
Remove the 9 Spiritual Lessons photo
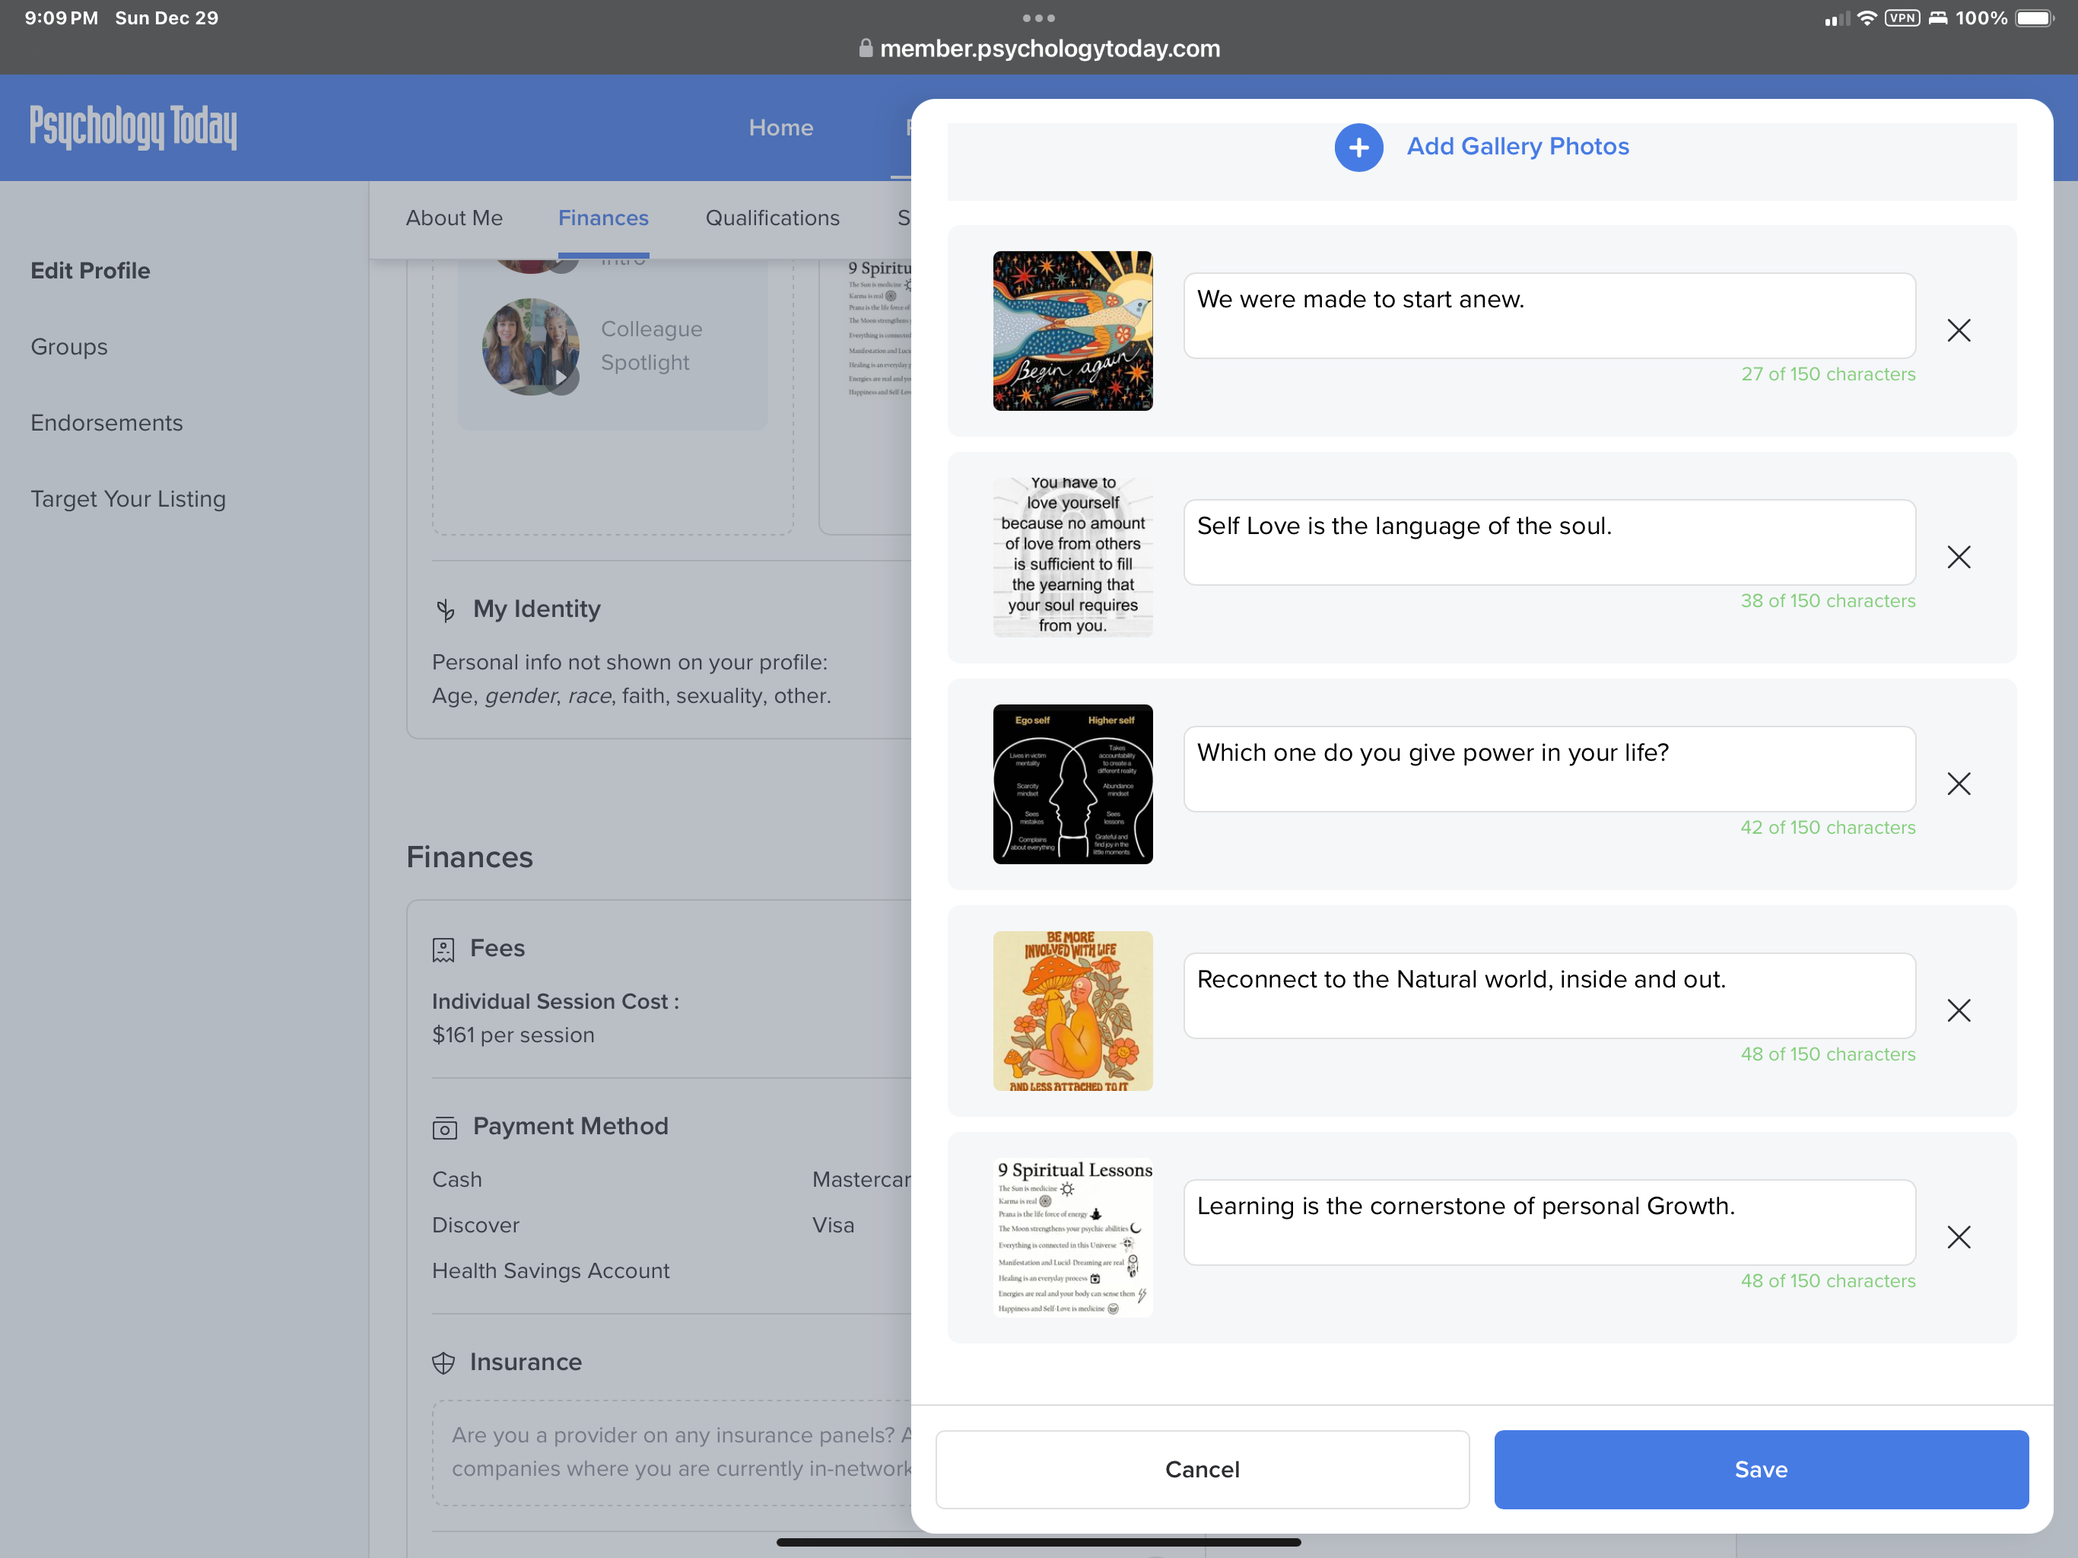[1959, 1237]
